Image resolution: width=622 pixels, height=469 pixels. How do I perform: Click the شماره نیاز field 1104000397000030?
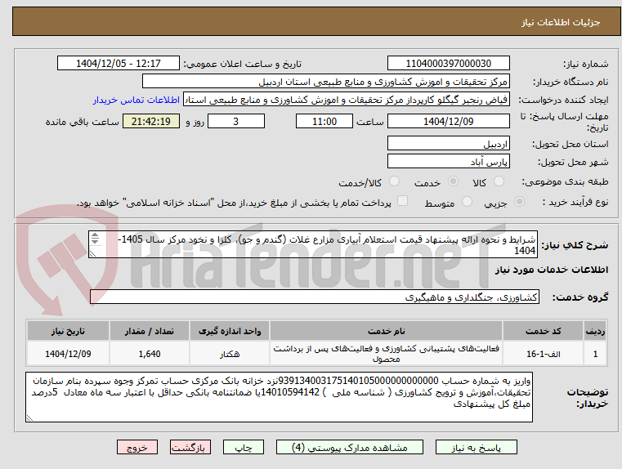[448, 64]
